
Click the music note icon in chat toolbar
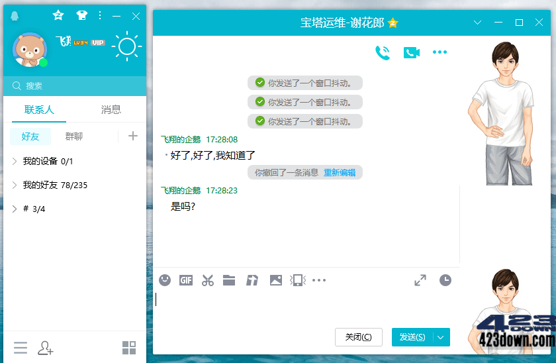[252, 280]
